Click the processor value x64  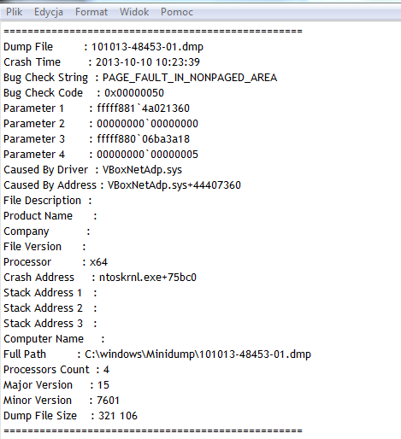[x=98, y=262]
